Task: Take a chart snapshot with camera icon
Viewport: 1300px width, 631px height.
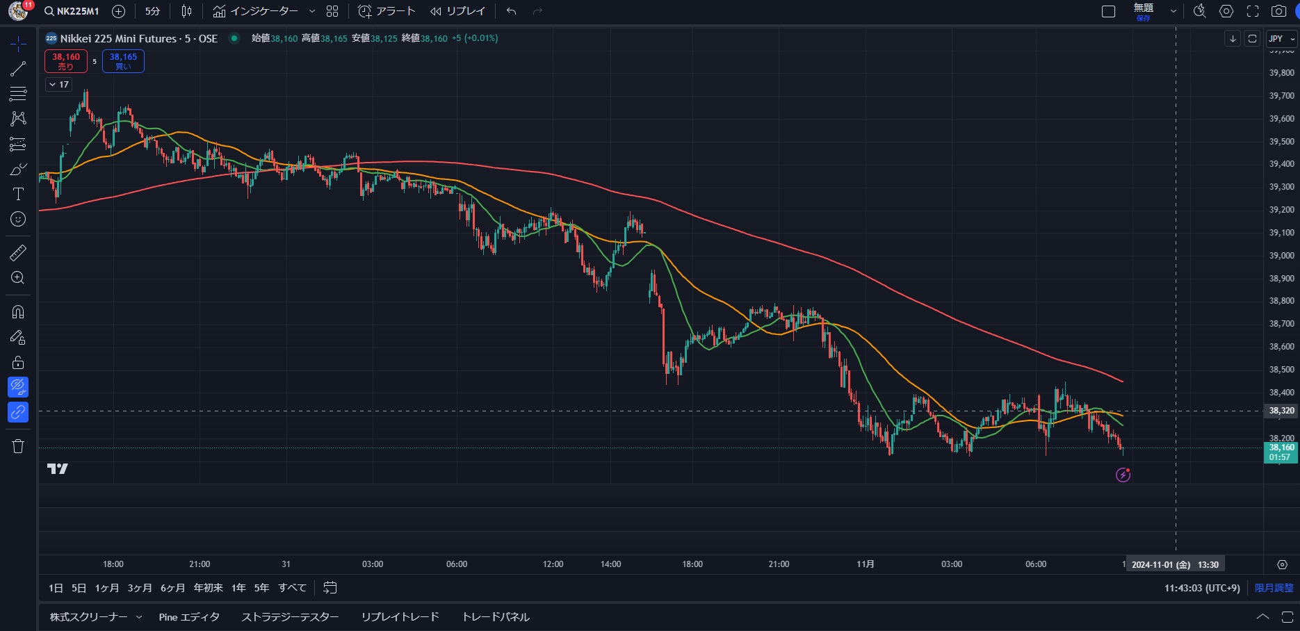Action: coord(1278,11)
